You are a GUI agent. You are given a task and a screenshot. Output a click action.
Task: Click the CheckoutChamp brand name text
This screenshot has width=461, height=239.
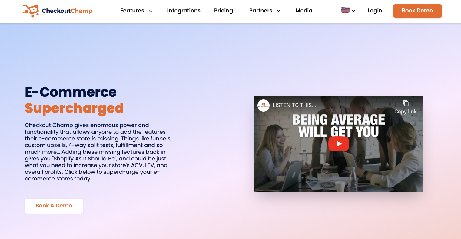[x=67, y=11]
